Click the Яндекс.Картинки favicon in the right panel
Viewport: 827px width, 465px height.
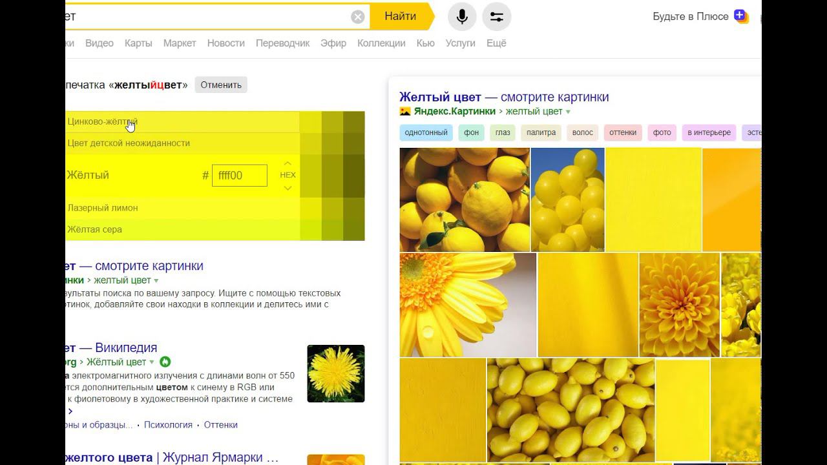click(x=405, y=111)
